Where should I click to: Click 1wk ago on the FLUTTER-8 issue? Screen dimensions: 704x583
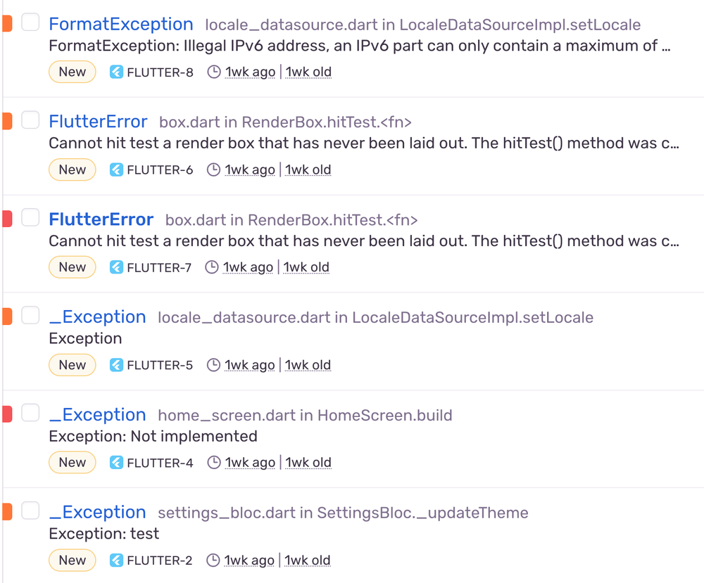[x=249, y=71]
